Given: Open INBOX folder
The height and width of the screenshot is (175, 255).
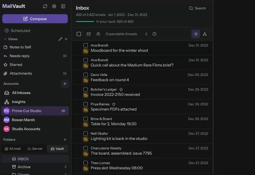Looking at the screenshot, I should click(x=35, y=159).
